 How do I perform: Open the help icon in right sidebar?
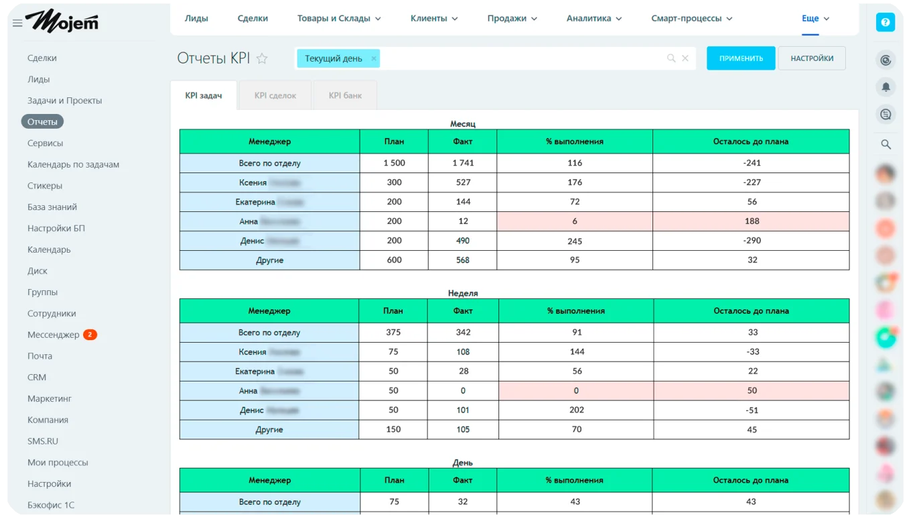click(886, 22)
